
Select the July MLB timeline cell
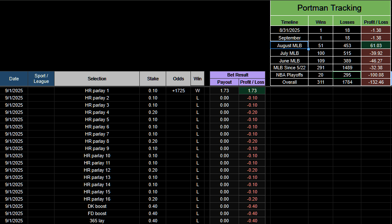pyautogui.click(x=289, y=53)
